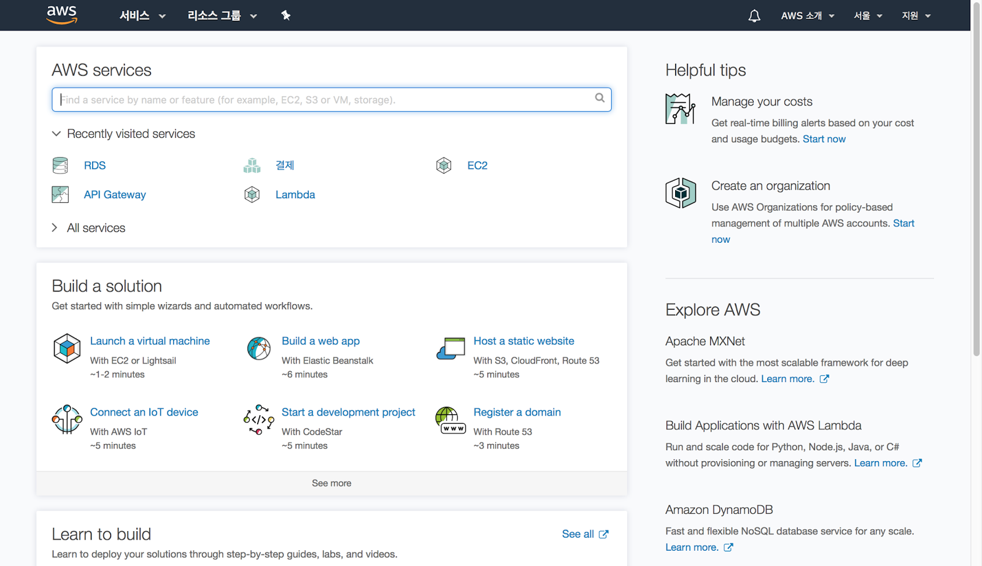The image size is (982, 566).
Task: Click the AWS logo home icon
Action: tap(62, 15)
